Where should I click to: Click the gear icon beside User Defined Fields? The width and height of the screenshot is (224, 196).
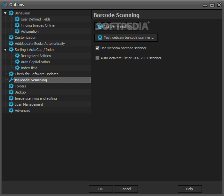point(17,19)
